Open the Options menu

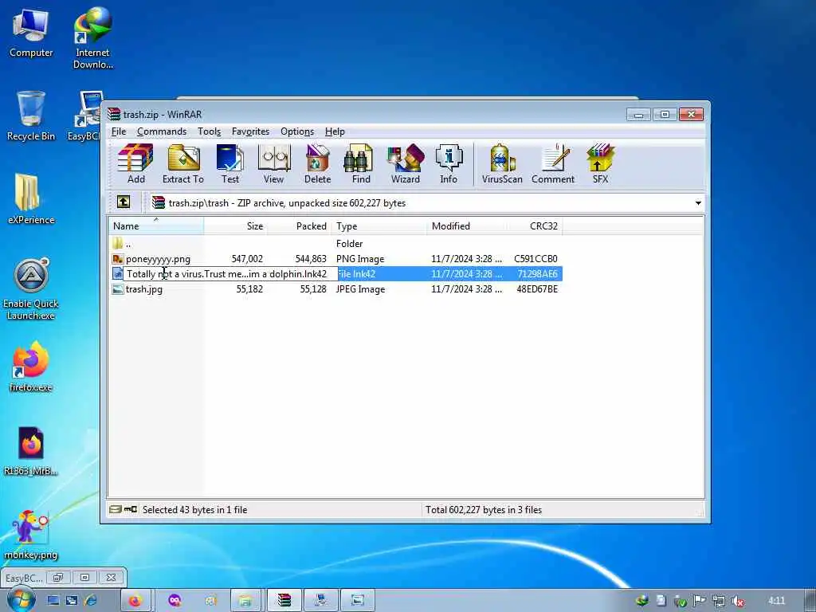(297, 131)
